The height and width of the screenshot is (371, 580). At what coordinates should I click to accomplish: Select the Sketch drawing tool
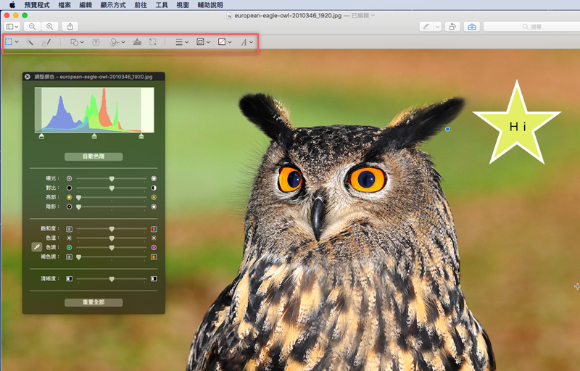point(46,43)
